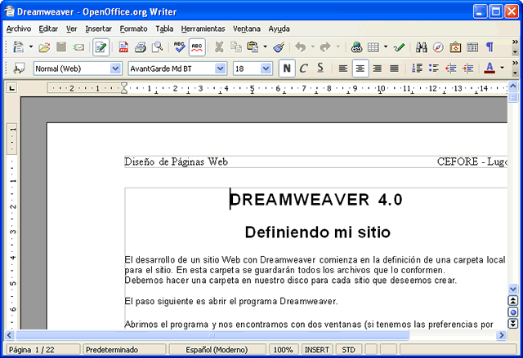523x358 pixels.
Task: Click the Navigation circle button on scrollbar
Action: pos(513,312)
